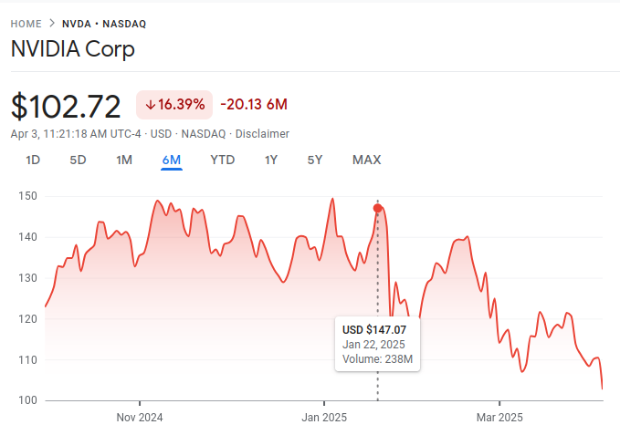Select the 5D range tab
This screenshot has height=435, width=620.
[79, 161]
